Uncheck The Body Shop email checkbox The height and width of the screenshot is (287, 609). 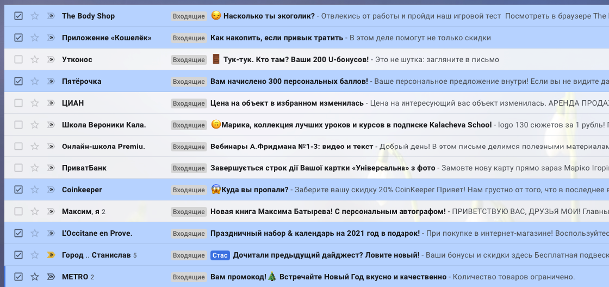pyautogui.click(x=18, y=16)
